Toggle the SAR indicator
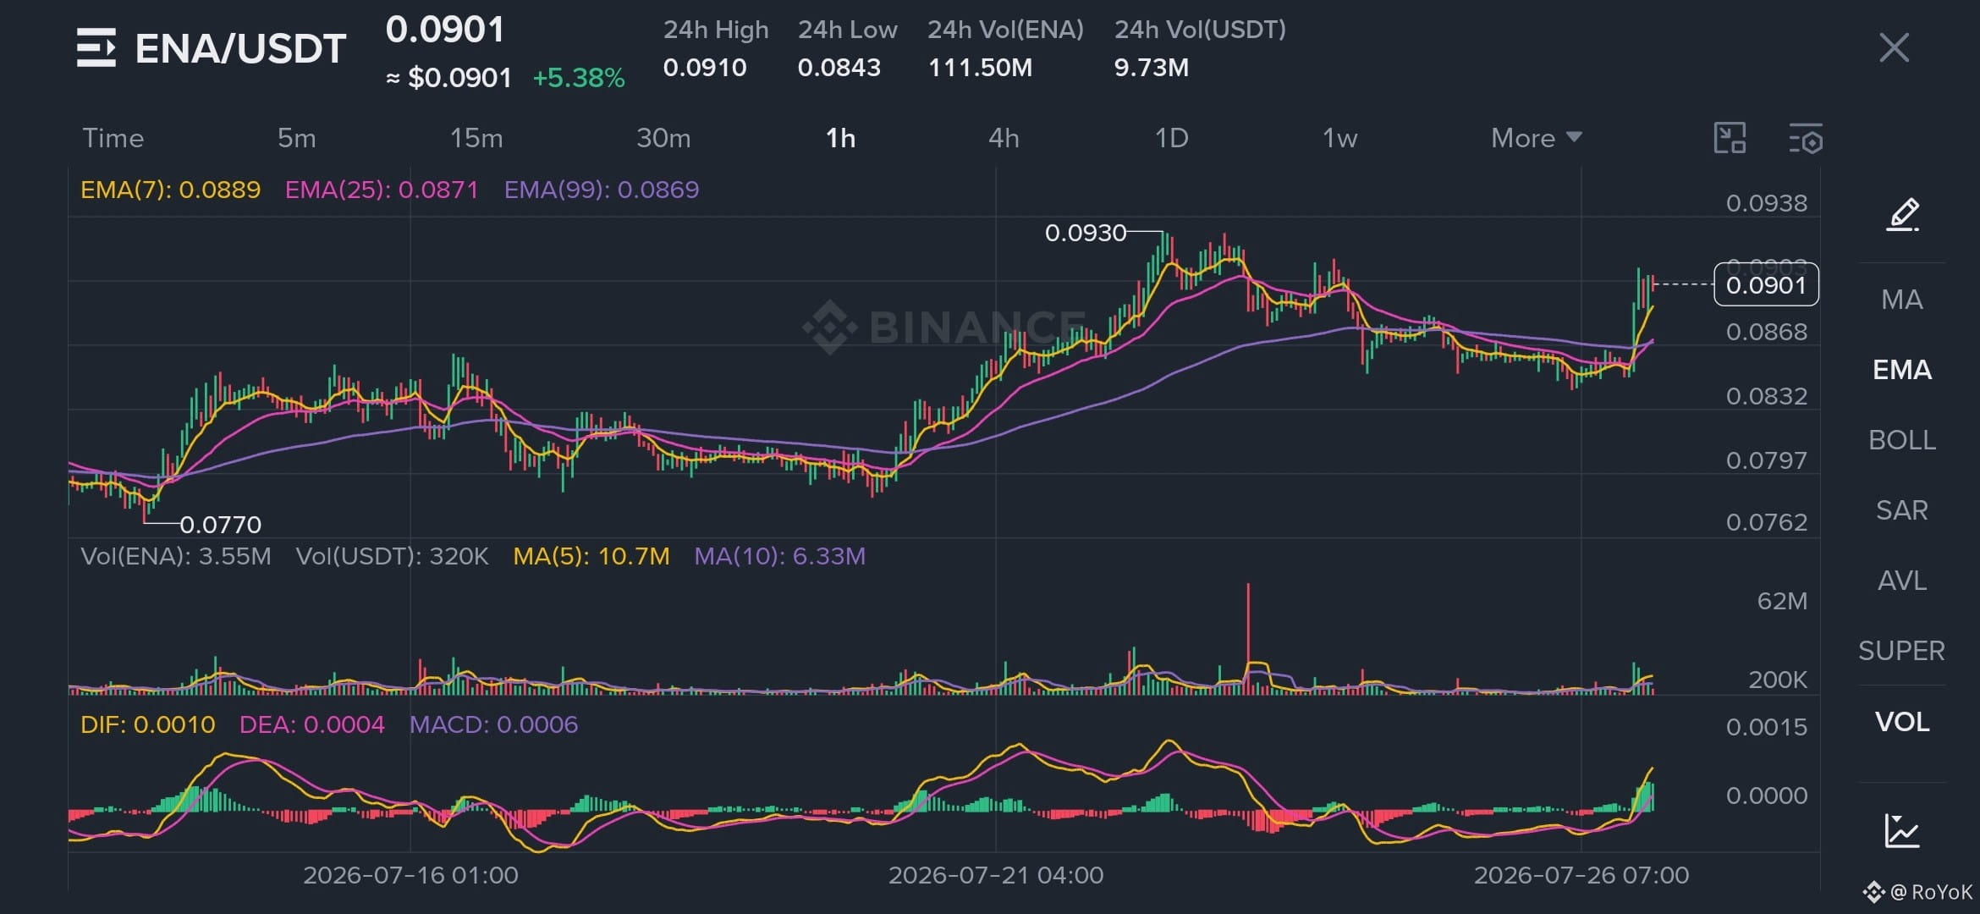 (x=1902, y=510)
